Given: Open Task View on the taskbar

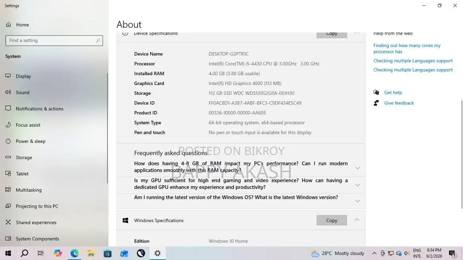Looking at the screenshot, I should (x=41, y=253).
